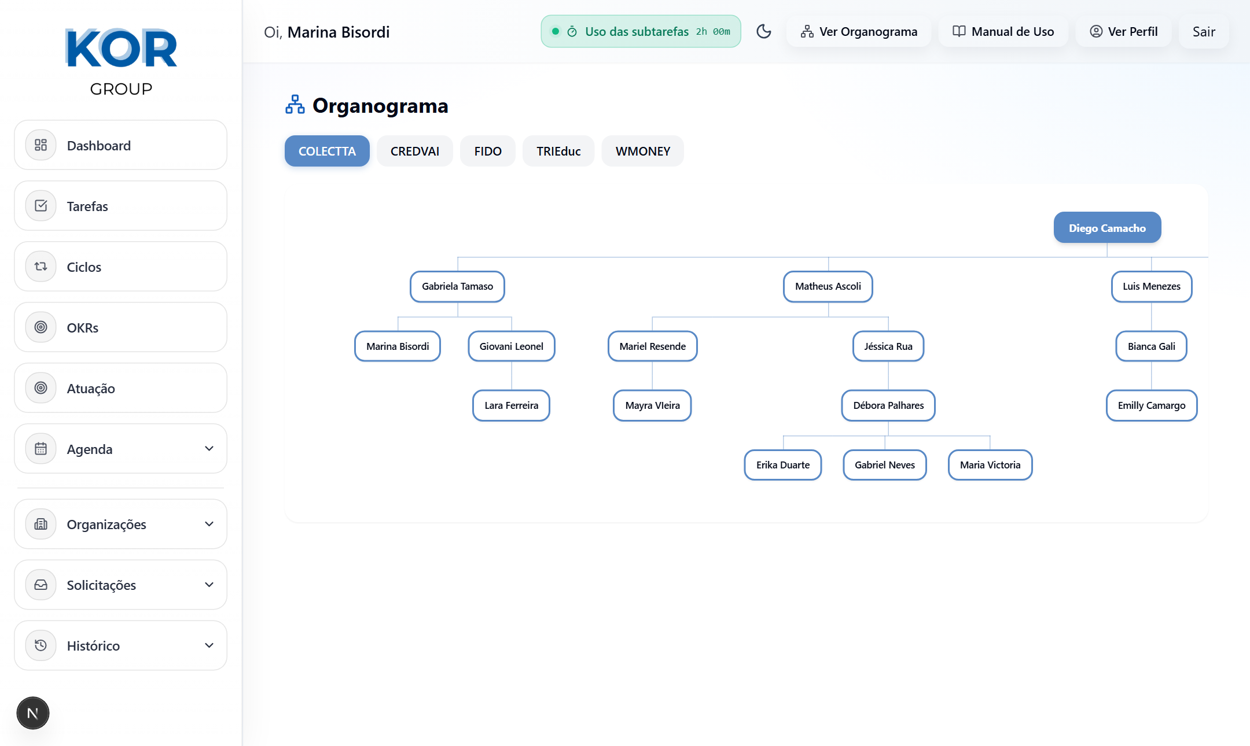Select the Diego Camacho root node
Screen dimensions: 1250x746
(1107, 228)
